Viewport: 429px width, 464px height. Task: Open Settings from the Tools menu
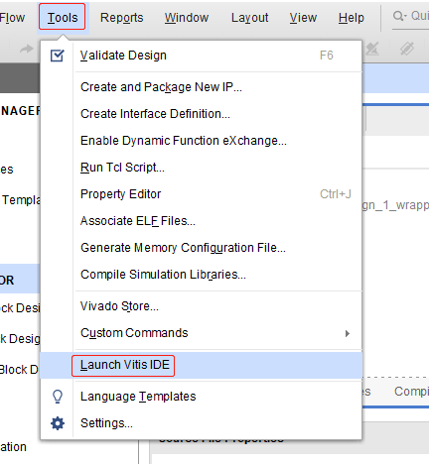[x=201, y=423]
